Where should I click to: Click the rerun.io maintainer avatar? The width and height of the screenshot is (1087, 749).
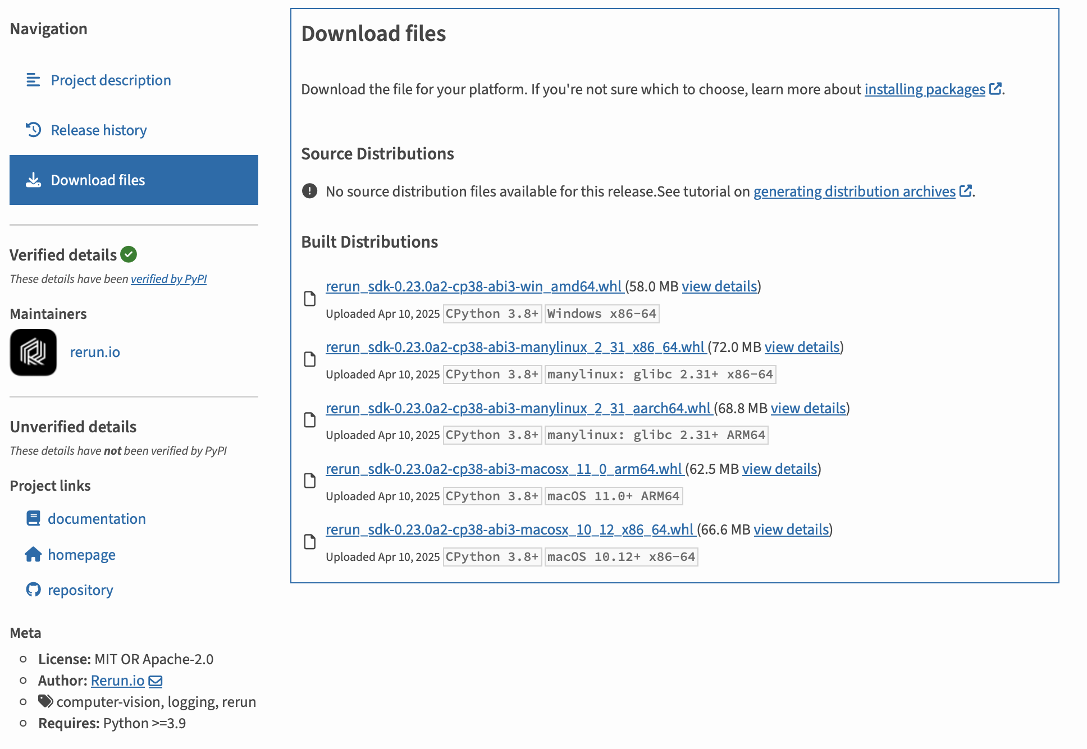(x=33, y=352)
